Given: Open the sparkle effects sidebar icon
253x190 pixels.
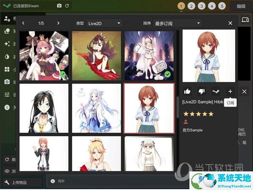Looking at the screenshot, I should 7,44.
